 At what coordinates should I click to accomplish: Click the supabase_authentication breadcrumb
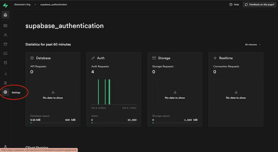[54, 5]
